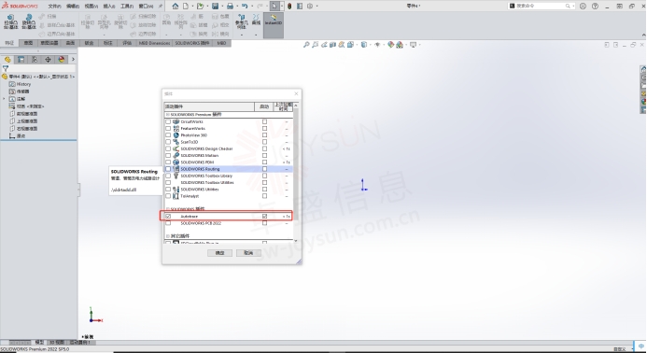Switch to the MBD Dimensions ribbon tab
This screenshot has height=353, width=647.
coord(154,43)
